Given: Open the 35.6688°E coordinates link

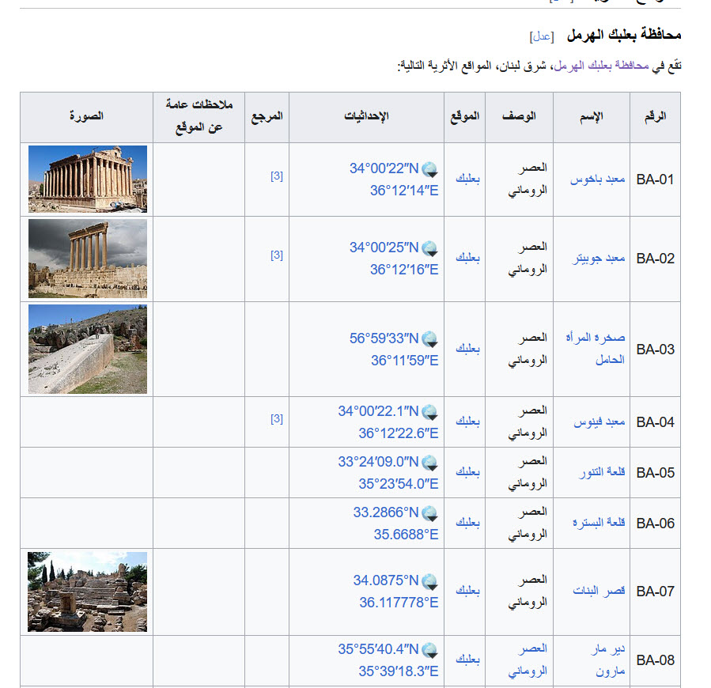Looking at the screenshot, I should pos(407,535).
